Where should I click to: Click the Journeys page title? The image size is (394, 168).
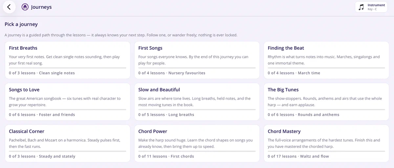(41, 7)
